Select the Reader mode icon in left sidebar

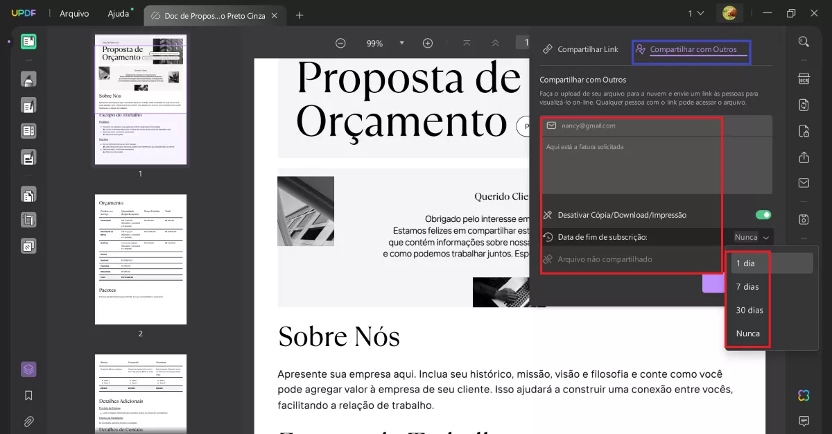click(x=28, y=41)
